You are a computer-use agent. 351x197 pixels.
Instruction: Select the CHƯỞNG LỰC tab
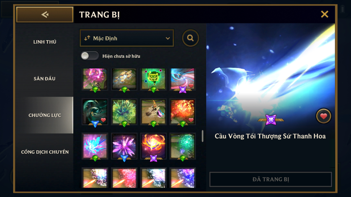pyautogui.click(x=45, y=115)
